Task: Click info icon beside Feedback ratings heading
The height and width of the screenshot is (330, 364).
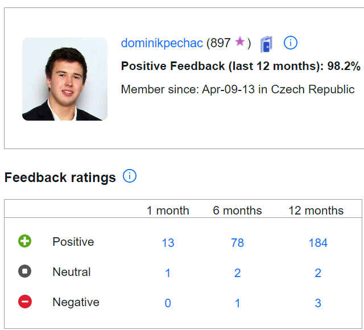Action: (130, 176)
